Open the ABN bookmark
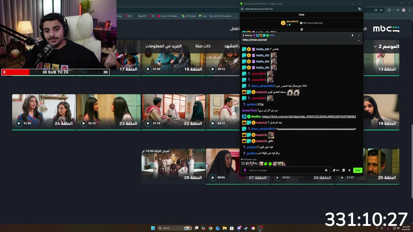 (128, 16)
